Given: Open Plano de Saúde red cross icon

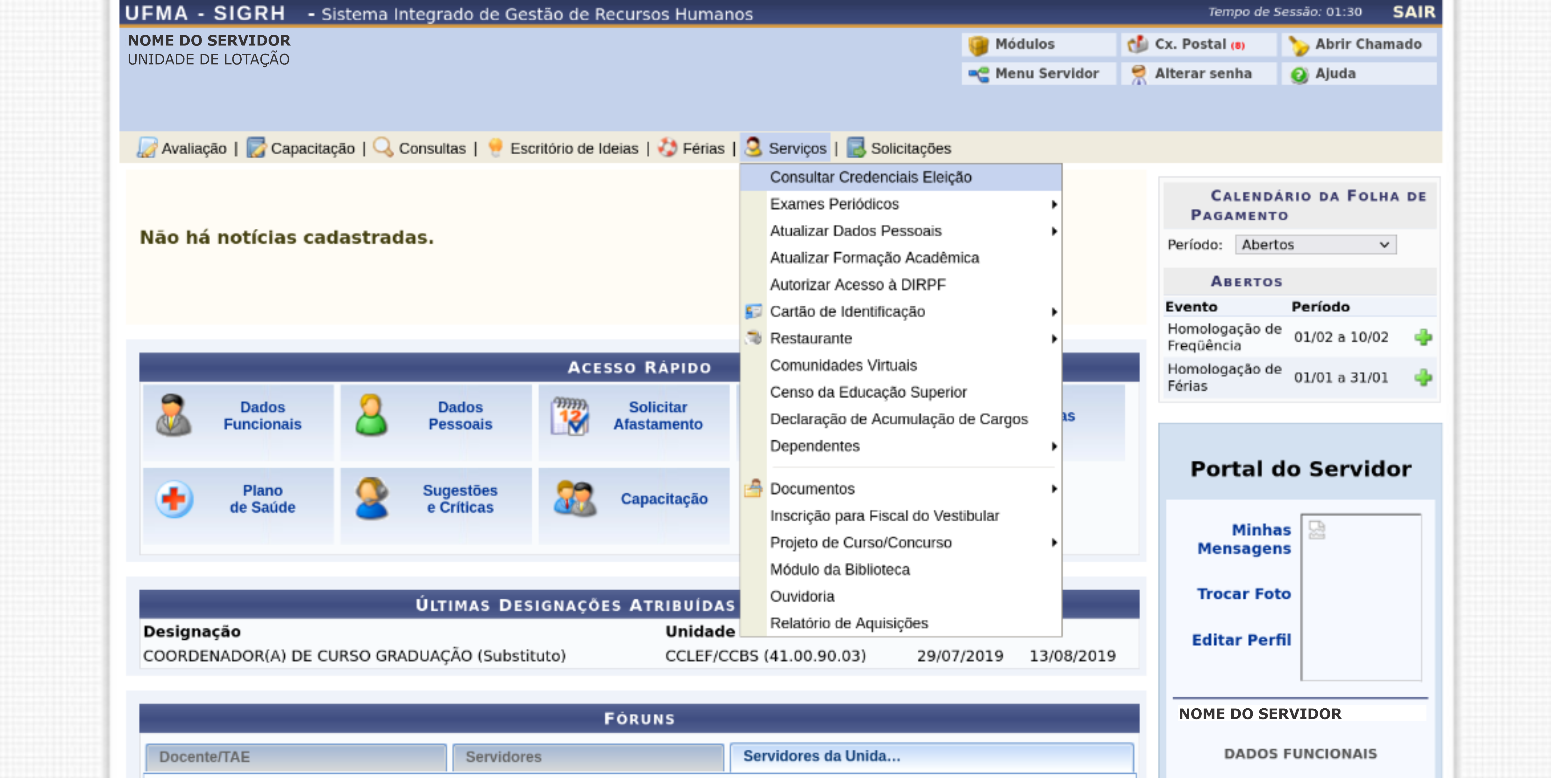Looking at the screenshot, I should coord(174,499).
